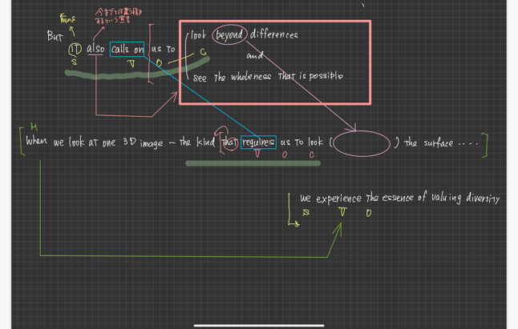Tap the home indicator bar at bottom
Image resolution: width=518 pixels, height=329 pixels.
point(259,325)
